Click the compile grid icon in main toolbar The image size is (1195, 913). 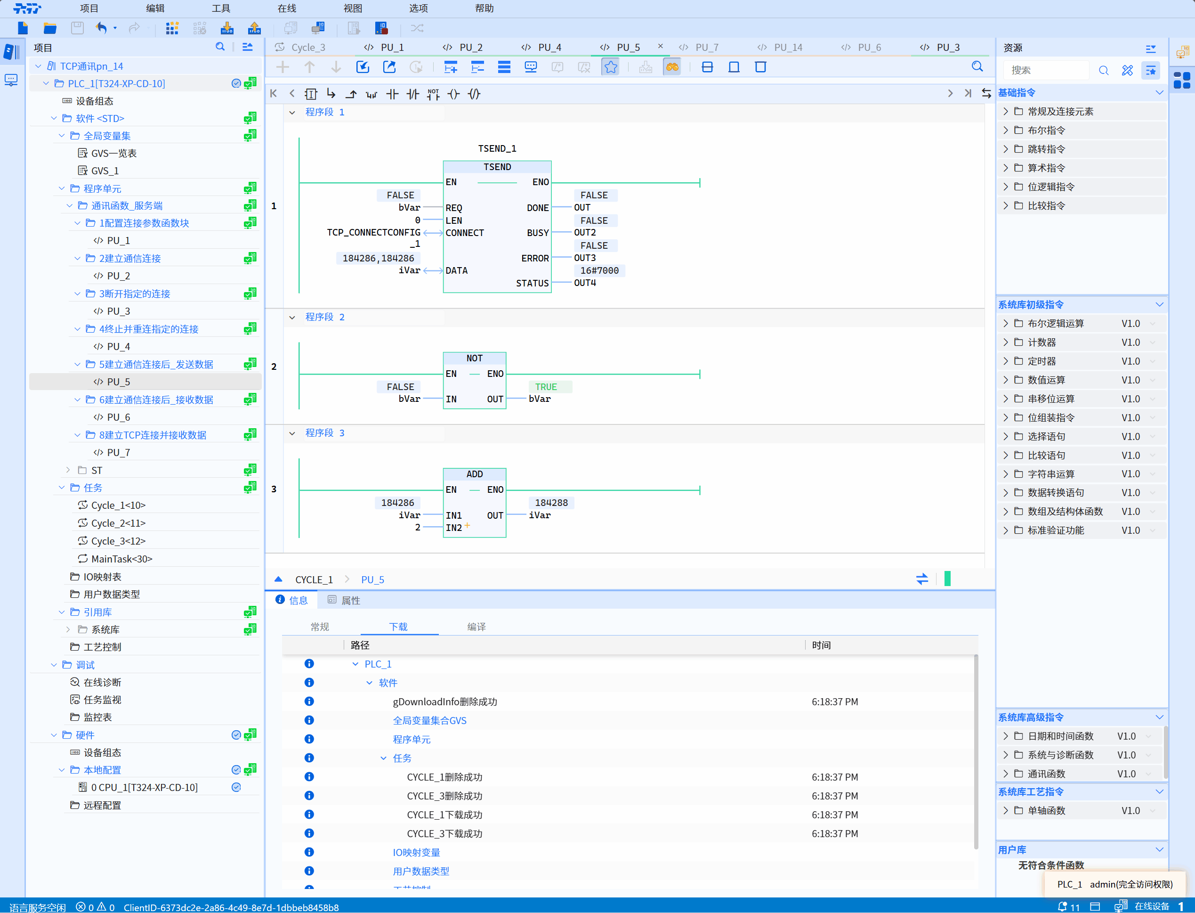pyautogui.click(x=172, y=28)
